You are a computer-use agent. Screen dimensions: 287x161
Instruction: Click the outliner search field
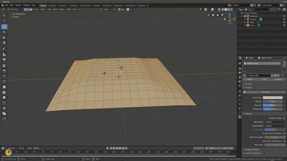pos(261,9)
